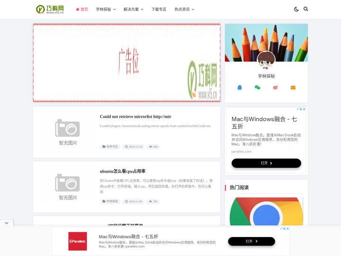Click the WeChat contact icon
The width and height of the screenshot is (341, 256).
257,88
